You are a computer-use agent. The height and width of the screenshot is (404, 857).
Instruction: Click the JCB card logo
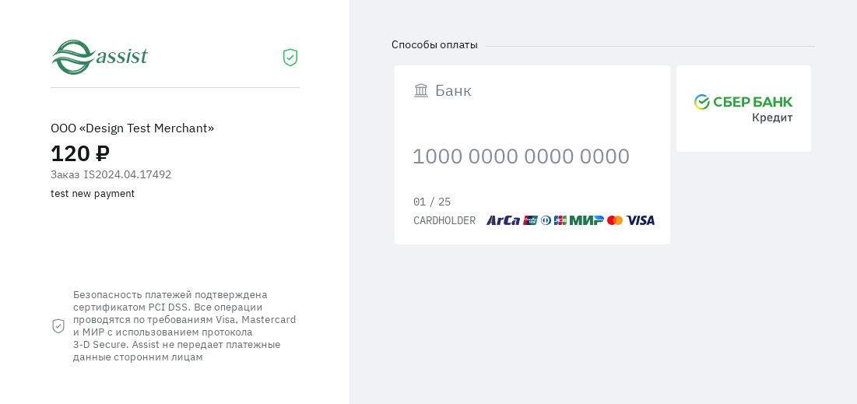[x=560, y=220]
